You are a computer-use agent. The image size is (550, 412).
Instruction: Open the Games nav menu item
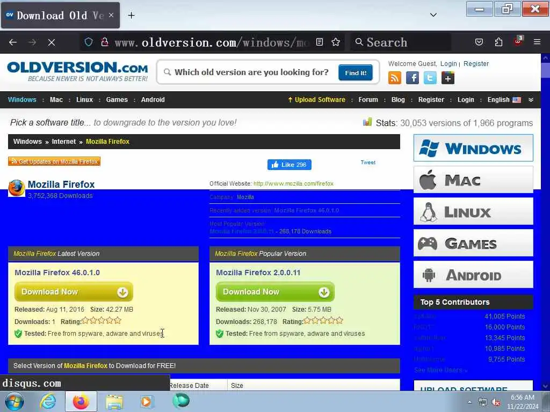[x=117, y=99]
